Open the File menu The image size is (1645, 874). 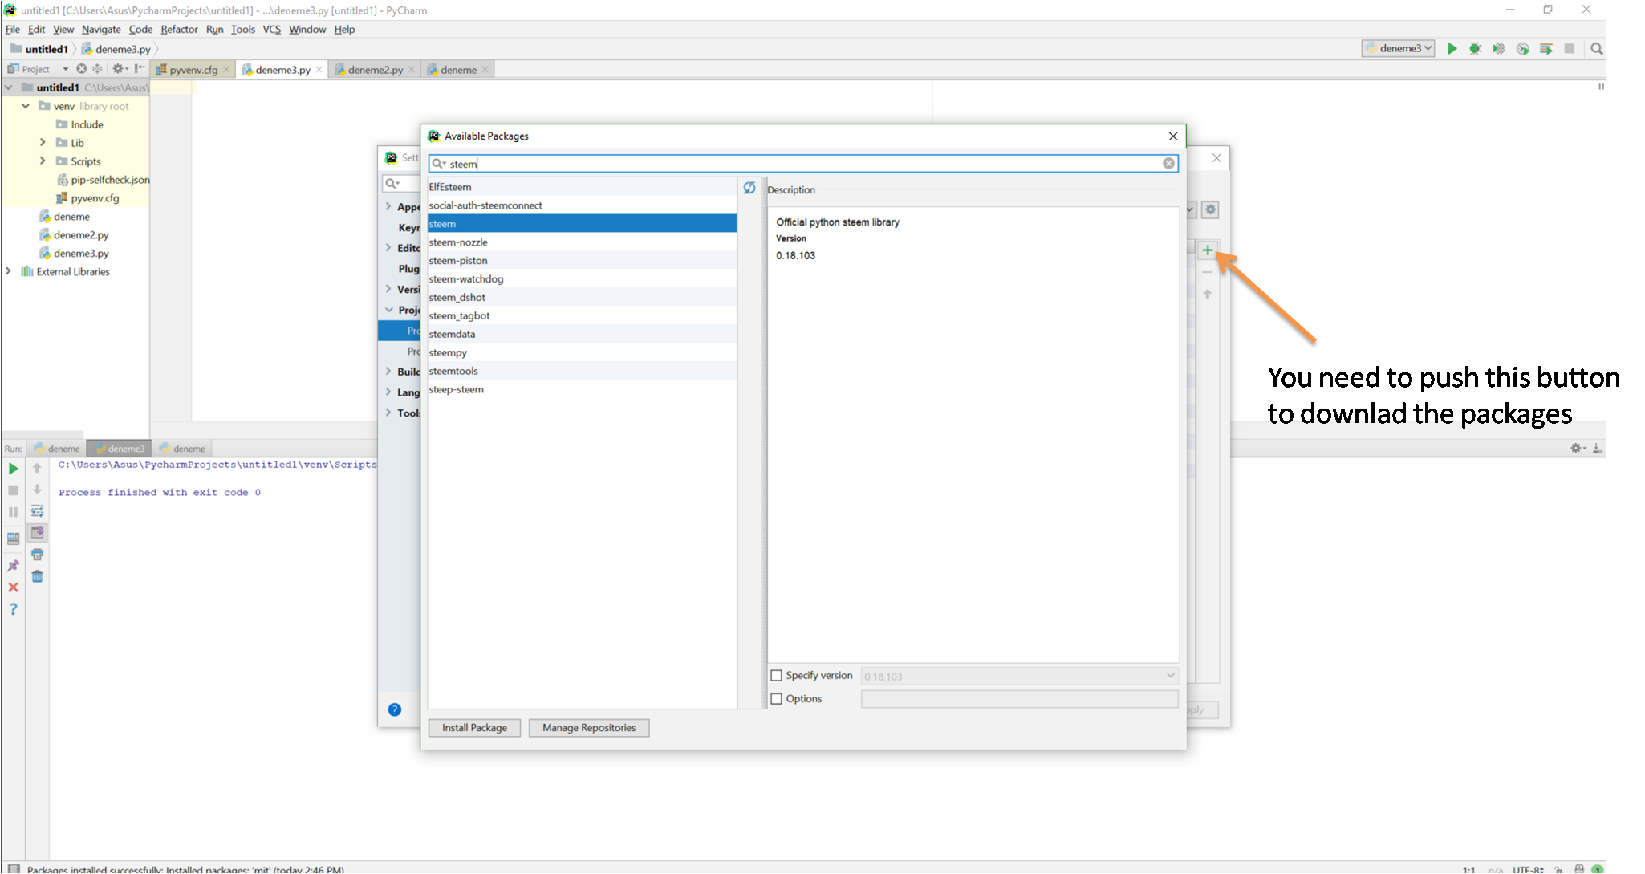[13, 30]
